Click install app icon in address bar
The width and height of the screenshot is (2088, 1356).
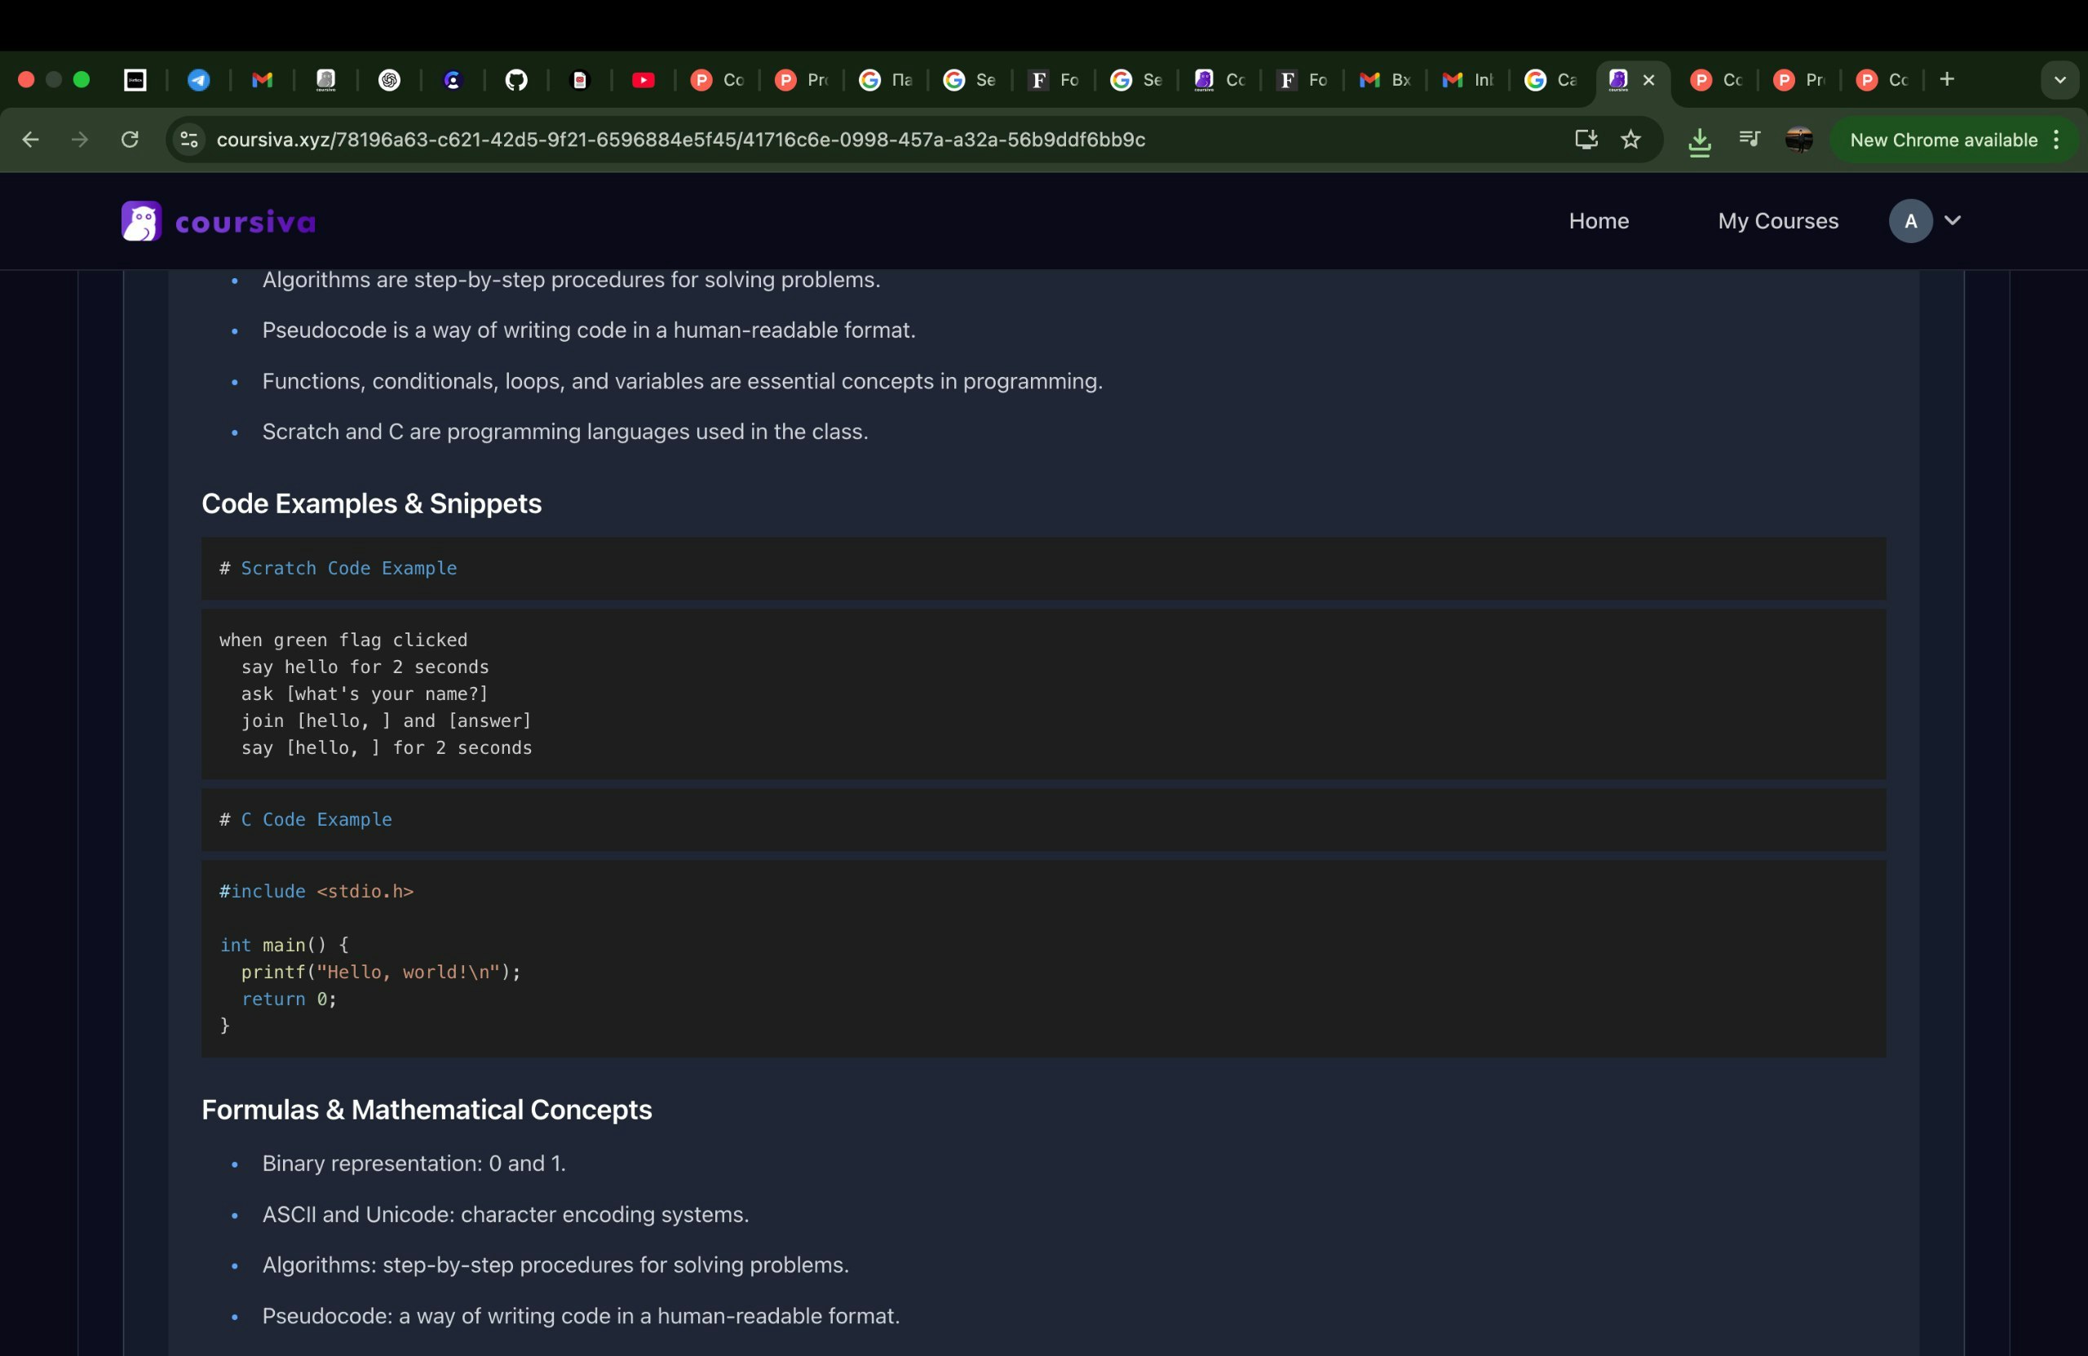click(1586, 140)
